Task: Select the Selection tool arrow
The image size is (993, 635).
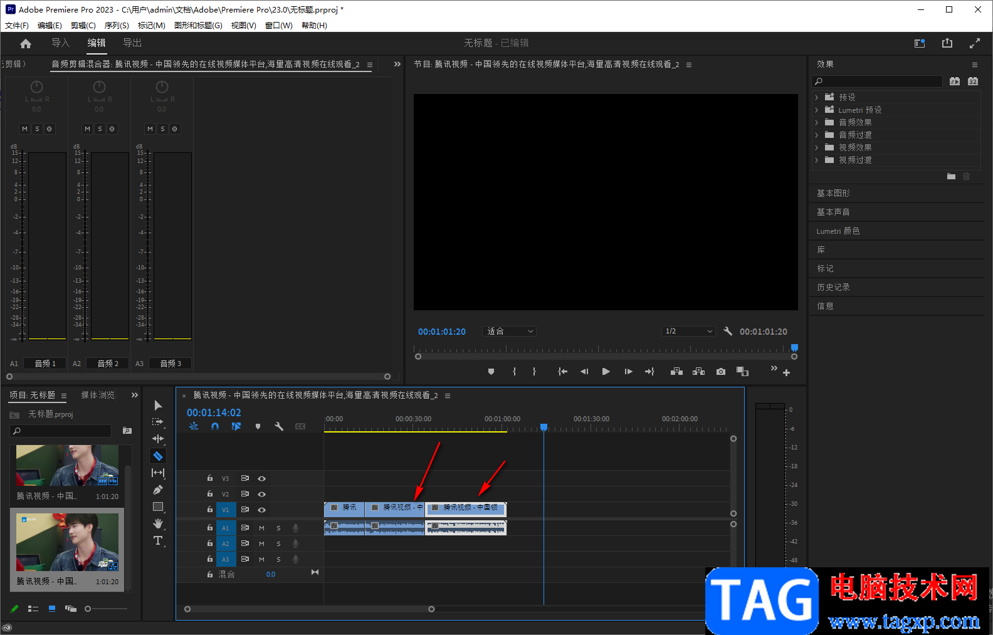Action: coord(158,406)
